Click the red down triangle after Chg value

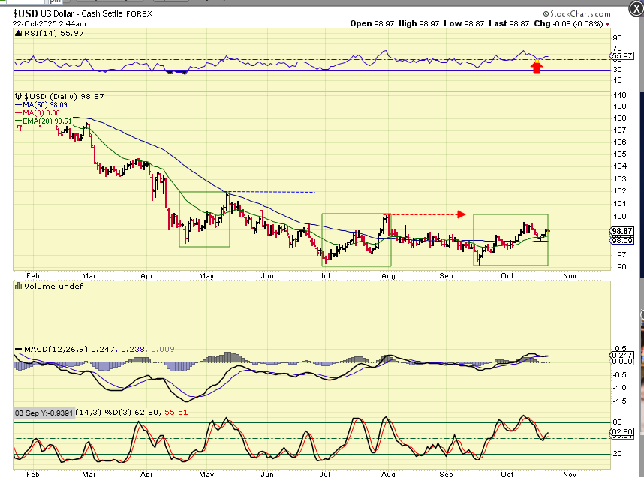607,23
